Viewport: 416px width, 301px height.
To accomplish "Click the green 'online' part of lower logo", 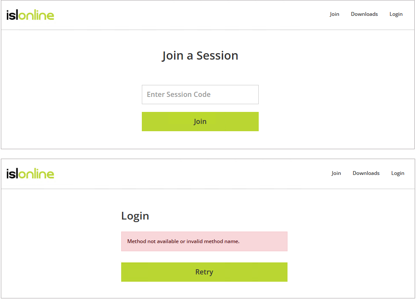I will [x=37, y=174].
